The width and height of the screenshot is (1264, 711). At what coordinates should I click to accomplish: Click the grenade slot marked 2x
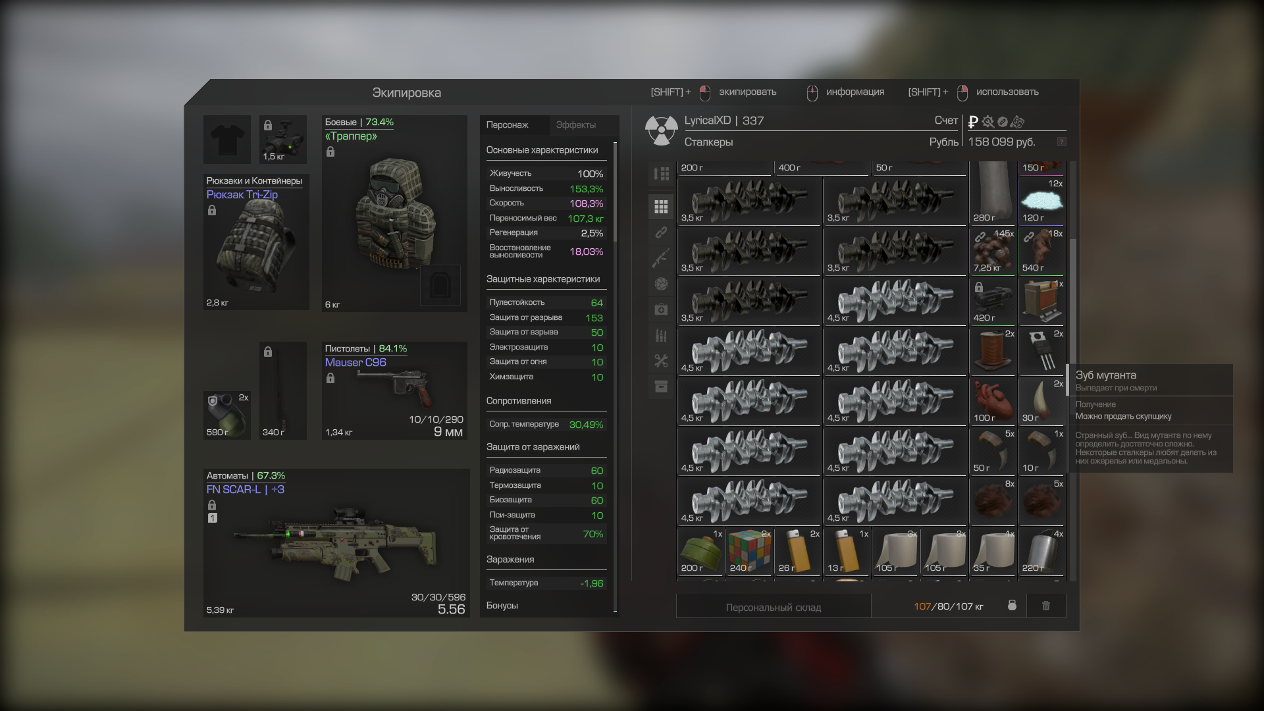coord(227,415)
